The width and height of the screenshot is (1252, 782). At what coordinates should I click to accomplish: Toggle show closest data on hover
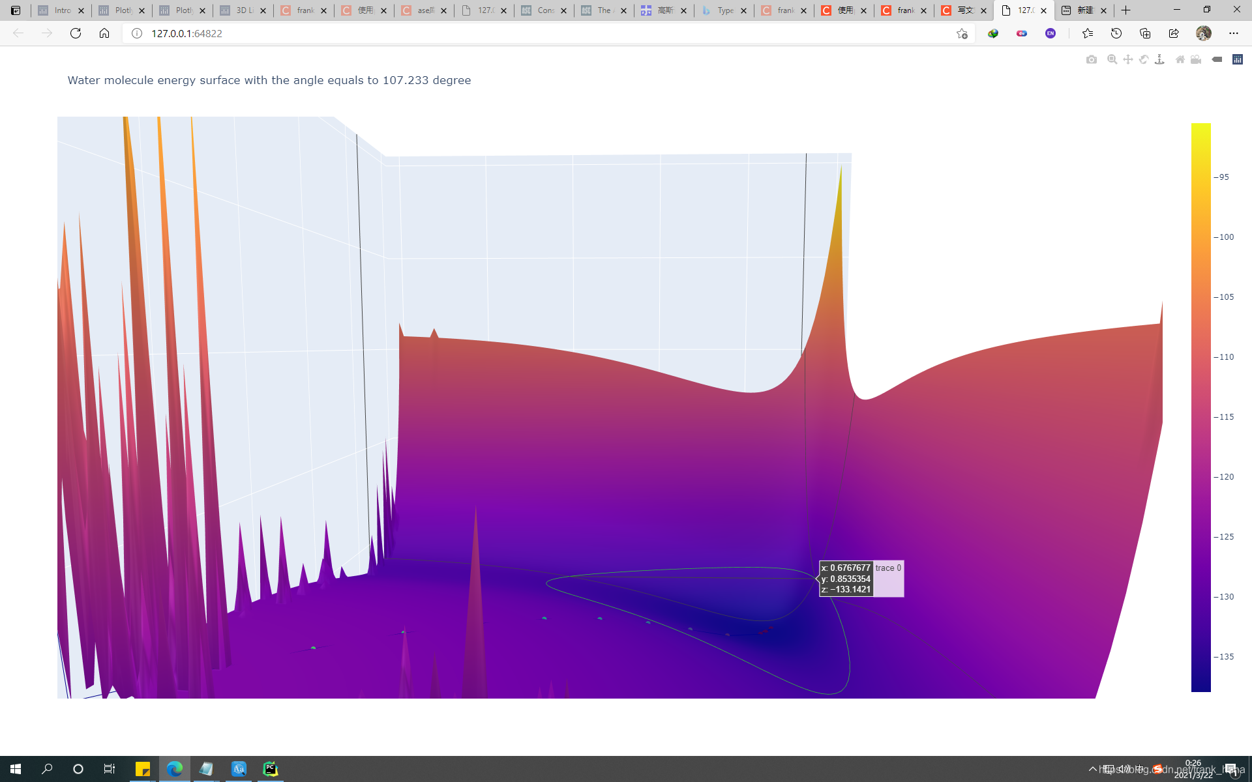click(x=1217, y=59)
